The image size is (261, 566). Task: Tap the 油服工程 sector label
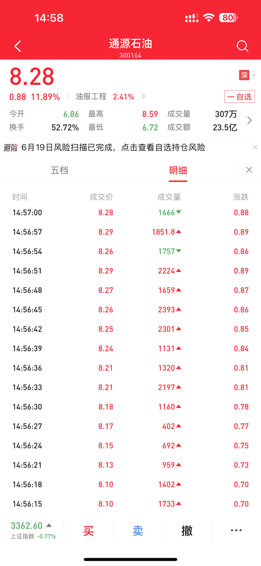point(91,97)
